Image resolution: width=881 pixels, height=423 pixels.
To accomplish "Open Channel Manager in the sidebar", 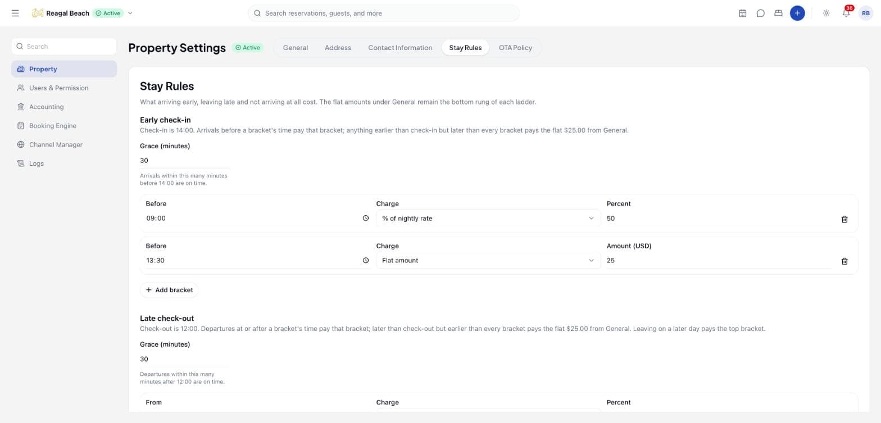I will coord(64,144).
